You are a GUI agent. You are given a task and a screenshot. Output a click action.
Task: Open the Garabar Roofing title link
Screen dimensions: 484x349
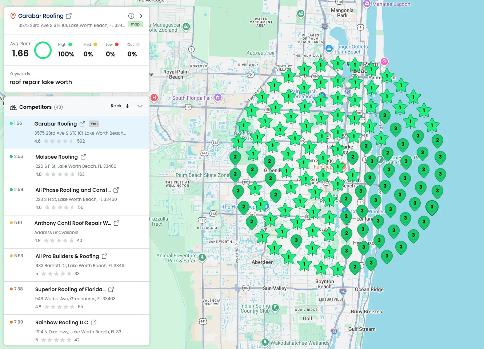coord(41,16)
